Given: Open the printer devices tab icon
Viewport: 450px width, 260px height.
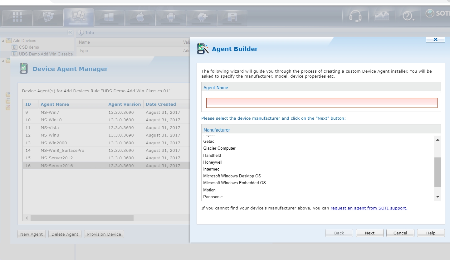Looking at the screenshot, I should (x=232, y=17).
